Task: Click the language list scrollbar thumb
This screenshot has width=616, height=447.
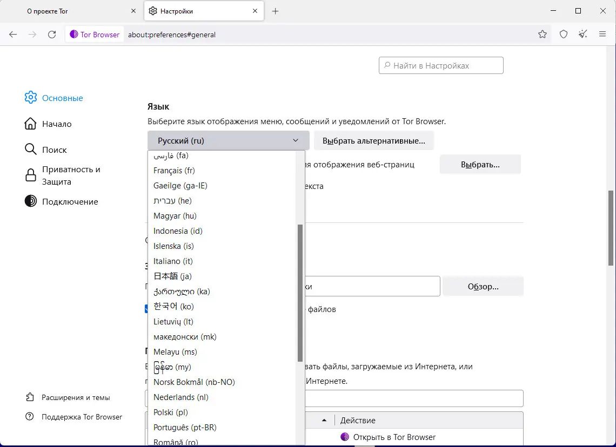Action: [x=300, y=293]
